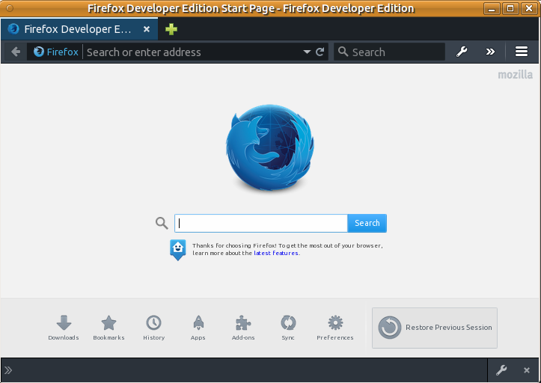Open the hamburger menu
Viewport: 541px width, 383px height.
(522, 52)
